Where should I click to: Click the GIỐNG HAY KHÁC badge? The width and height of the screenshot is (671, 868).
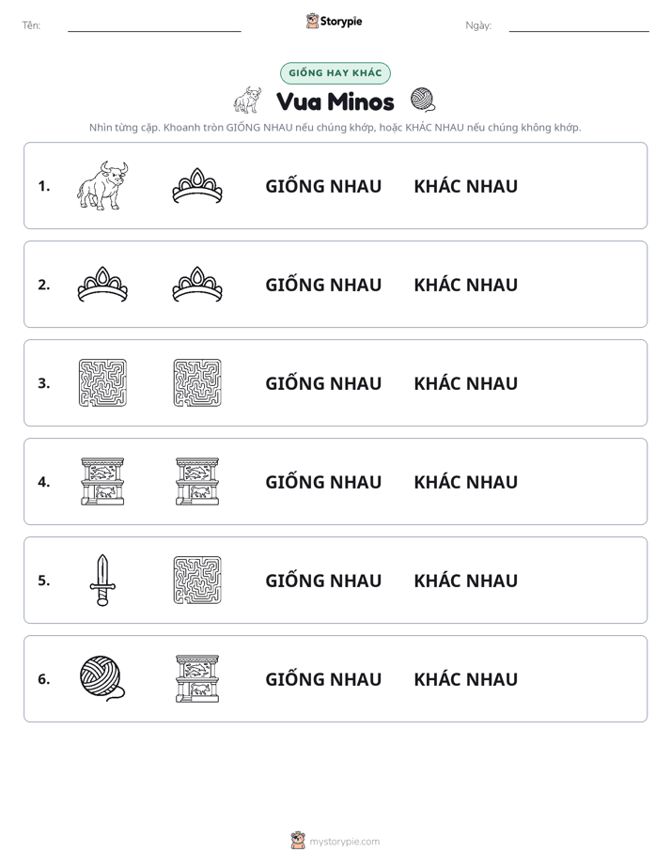[335, 73]
